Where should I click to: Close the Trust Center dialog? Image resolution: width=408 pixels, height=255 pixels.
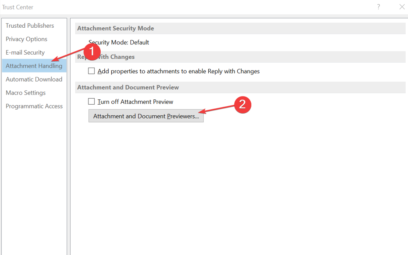coord(402,7)
